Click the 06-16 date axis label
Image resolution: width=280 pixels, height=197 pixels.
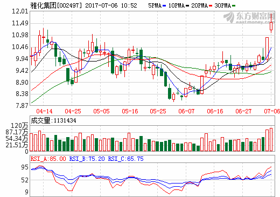click(215, 111)
